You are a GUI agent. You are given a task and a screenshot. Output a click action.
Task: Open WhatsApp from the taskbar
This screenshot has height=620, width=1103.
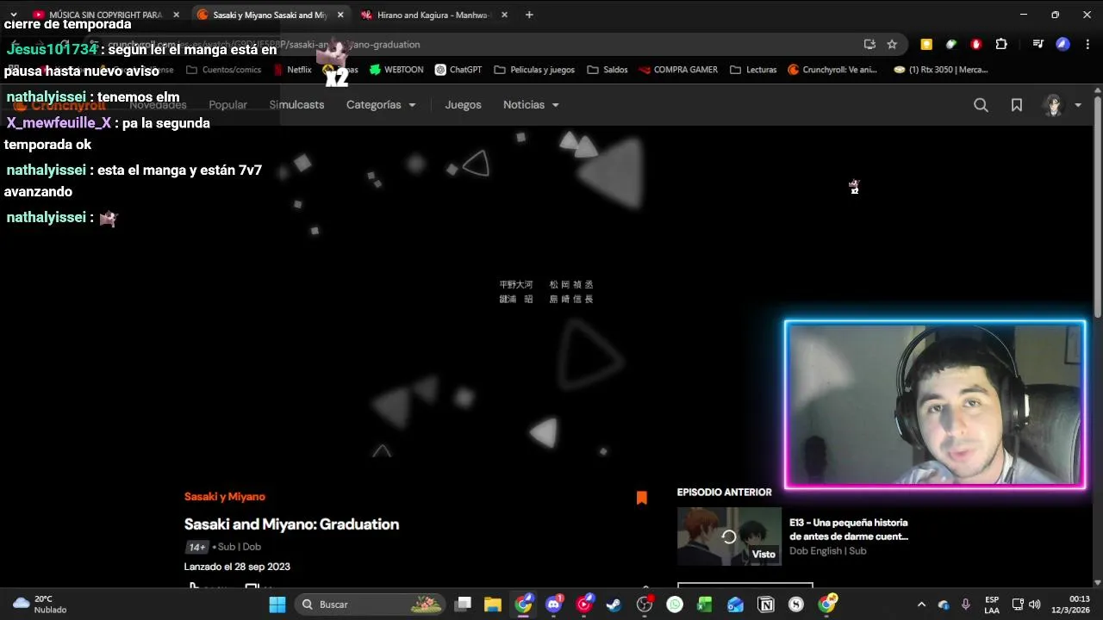675,604
